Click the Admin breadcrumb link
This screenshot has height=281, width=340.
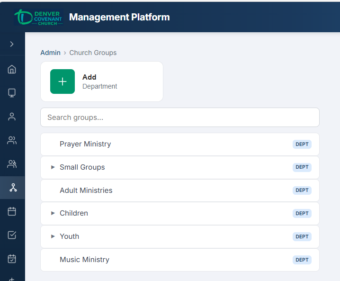[50, 53]
